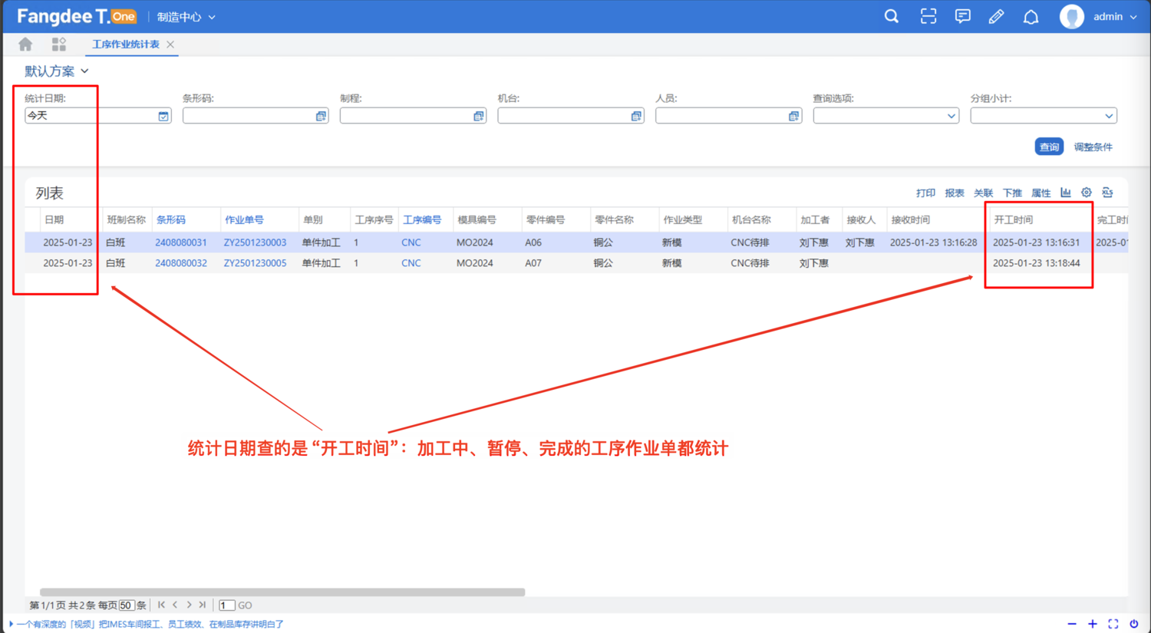Open list settings gear icon
Screen dimensions: 1151x633
[x=1087, y=193]
